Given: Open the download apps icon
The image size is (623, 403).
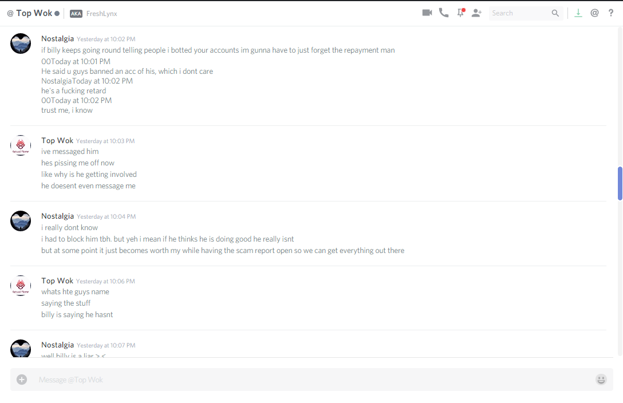Looking at the screenshot, I should coord(578,13).
